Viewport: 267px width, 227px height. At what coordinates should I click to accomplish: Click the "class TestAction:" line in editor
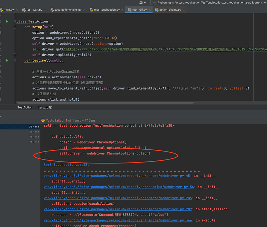click(33, 21)
